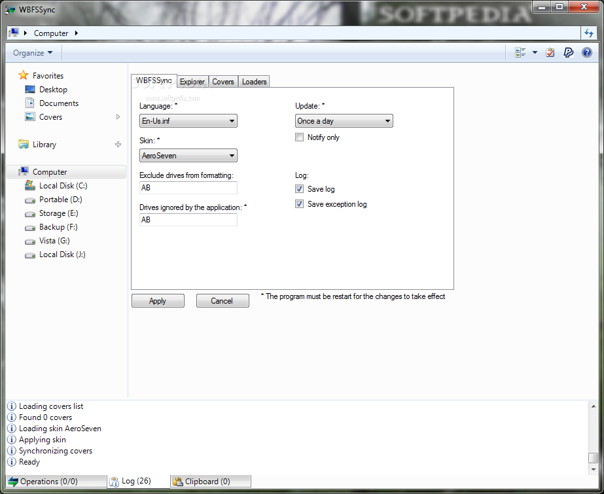Expand the Covers sidebar arrow

118,116
